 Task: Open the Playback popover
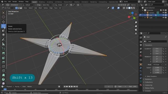click(x=10, y=86)
